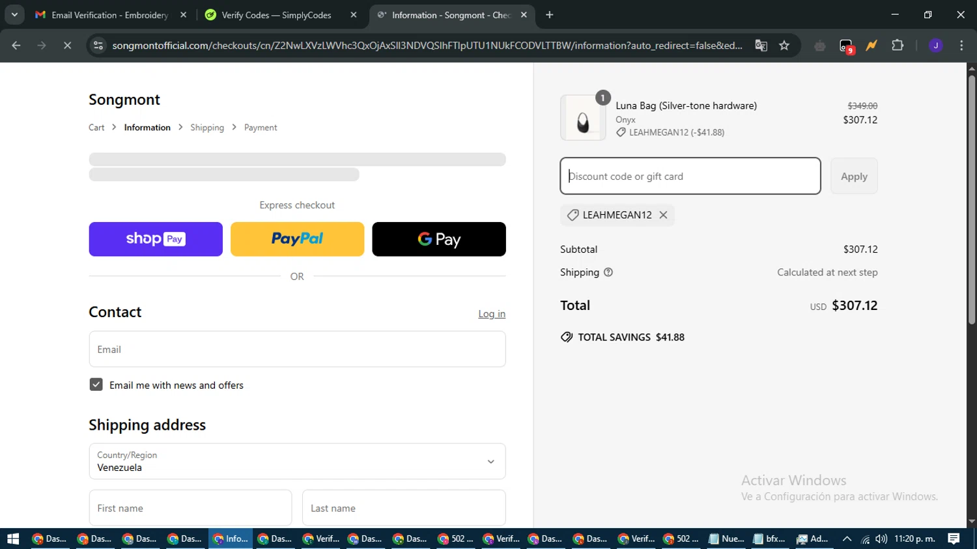Open the Windows notification center
Screen dimensions: 977x549
[954, 539]
